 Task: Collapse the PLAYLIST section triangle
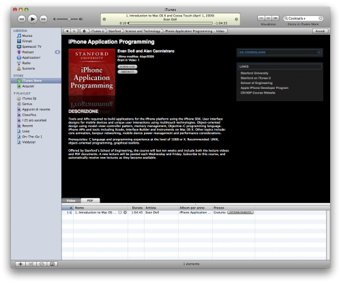coord(14,94)
